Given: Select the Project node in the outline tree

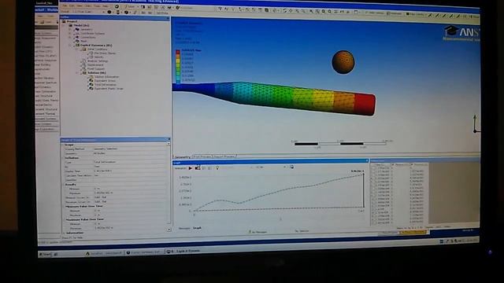Looking at the screenshot, I should coord(72,21).
